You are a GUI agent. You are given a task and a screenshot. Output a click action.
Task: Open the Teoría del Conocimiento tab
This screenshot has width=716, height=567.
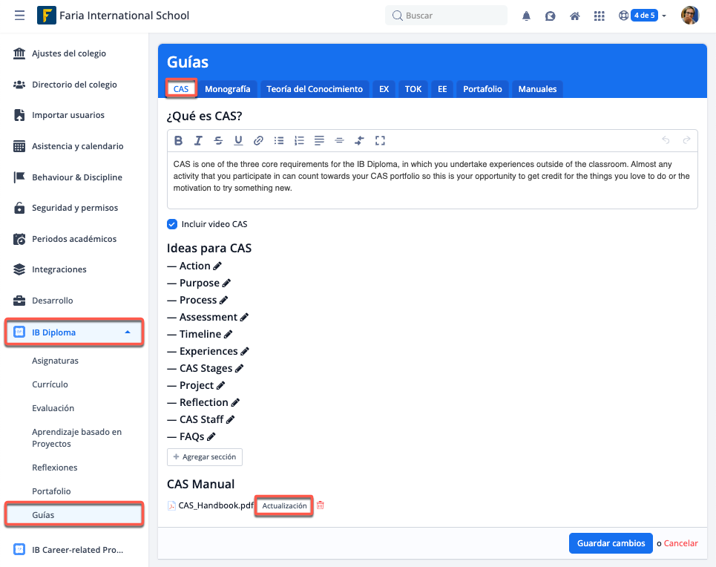pyautogui.click(x=315, y=89)
